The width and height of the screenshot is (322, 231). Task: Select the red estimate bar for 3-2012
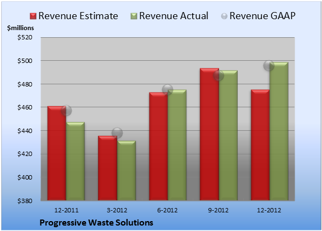(107, 168)
